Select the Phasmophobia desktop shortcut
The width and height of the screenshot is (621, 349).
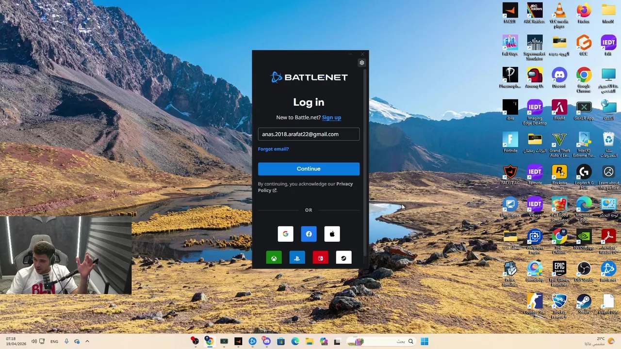tap(510, 78)
